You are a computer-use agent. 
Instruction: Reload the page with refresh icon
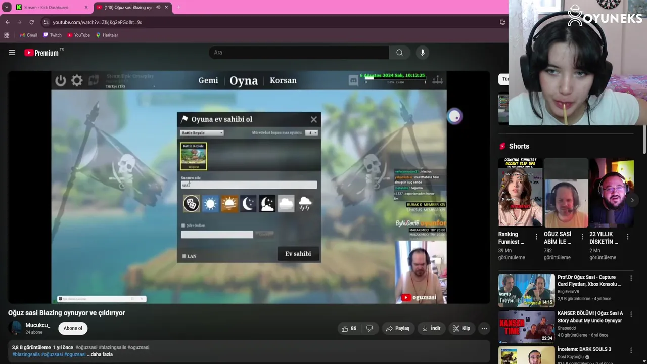click(31, 22)
